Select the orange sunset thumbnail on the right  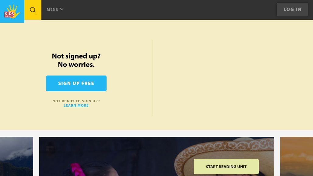coord(297,156)
